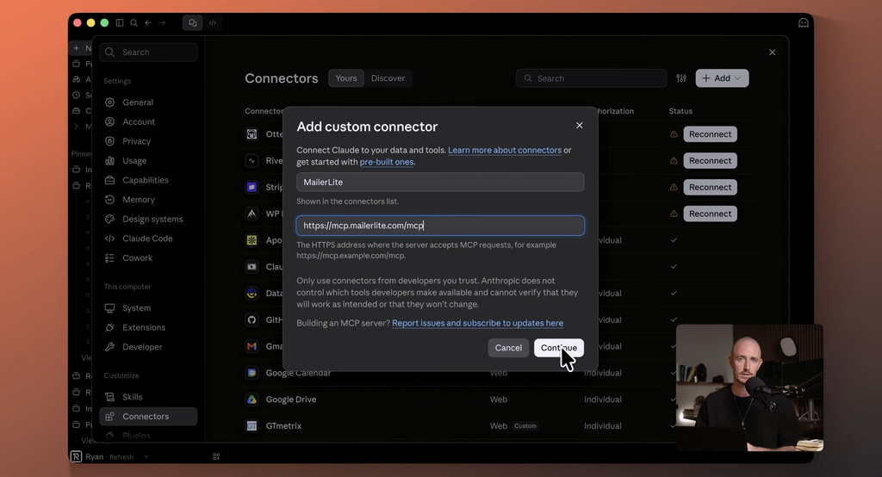Close Add custom connector dialog with X
This screenshot has width=882, height=477.
(x=580, y=126)
